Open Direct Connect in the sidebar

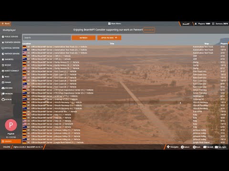click(x=10, y=71)
